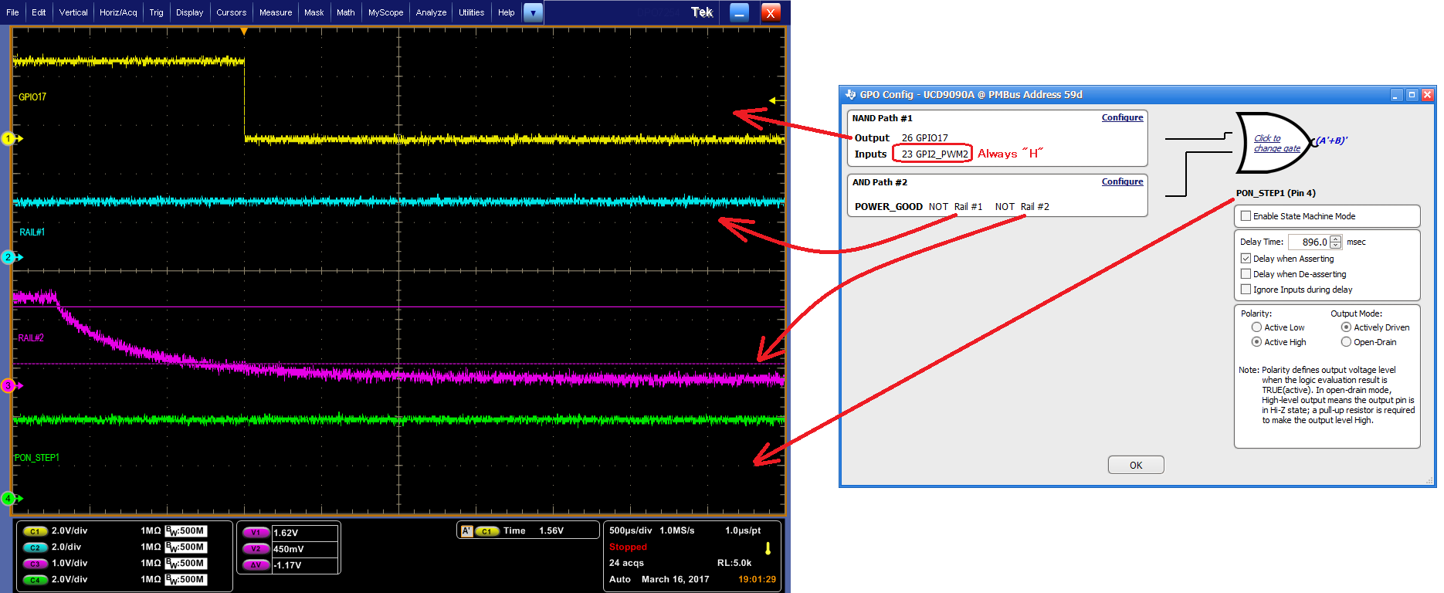
Task: Click the GPIO17 waveform label
Action: [32, 97]
